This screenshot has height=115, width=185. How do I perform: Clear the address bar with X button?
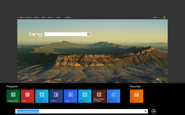146,111
